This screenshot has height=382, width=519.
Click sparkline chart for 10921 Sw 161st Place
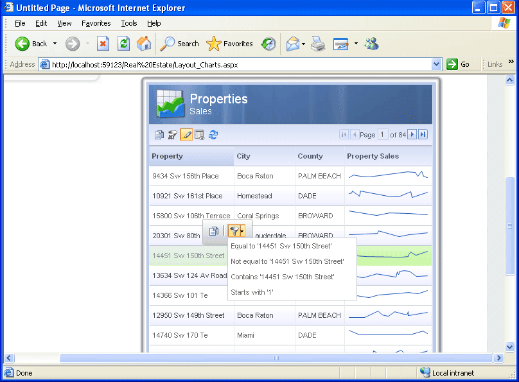click(x=388, y=194)
